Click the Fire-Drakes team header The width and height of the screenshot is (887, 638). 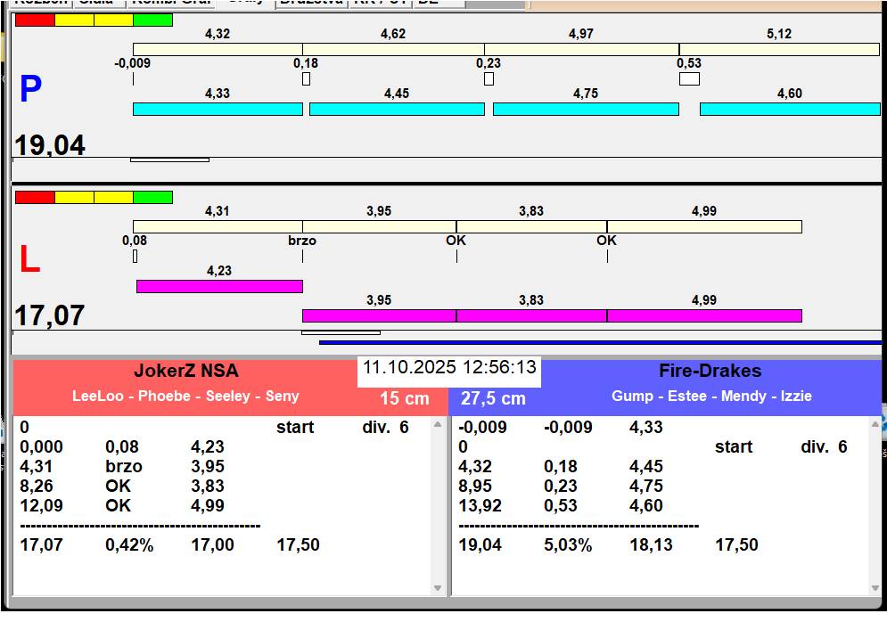click(x=710, y=372)
